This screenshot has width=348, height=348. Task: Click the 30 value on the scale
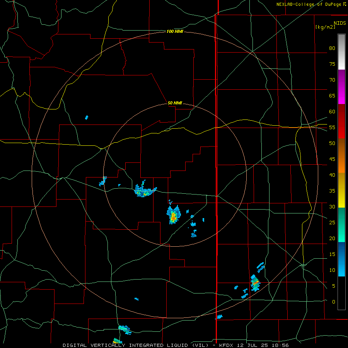pyautogui.click(x=332, y=207)
